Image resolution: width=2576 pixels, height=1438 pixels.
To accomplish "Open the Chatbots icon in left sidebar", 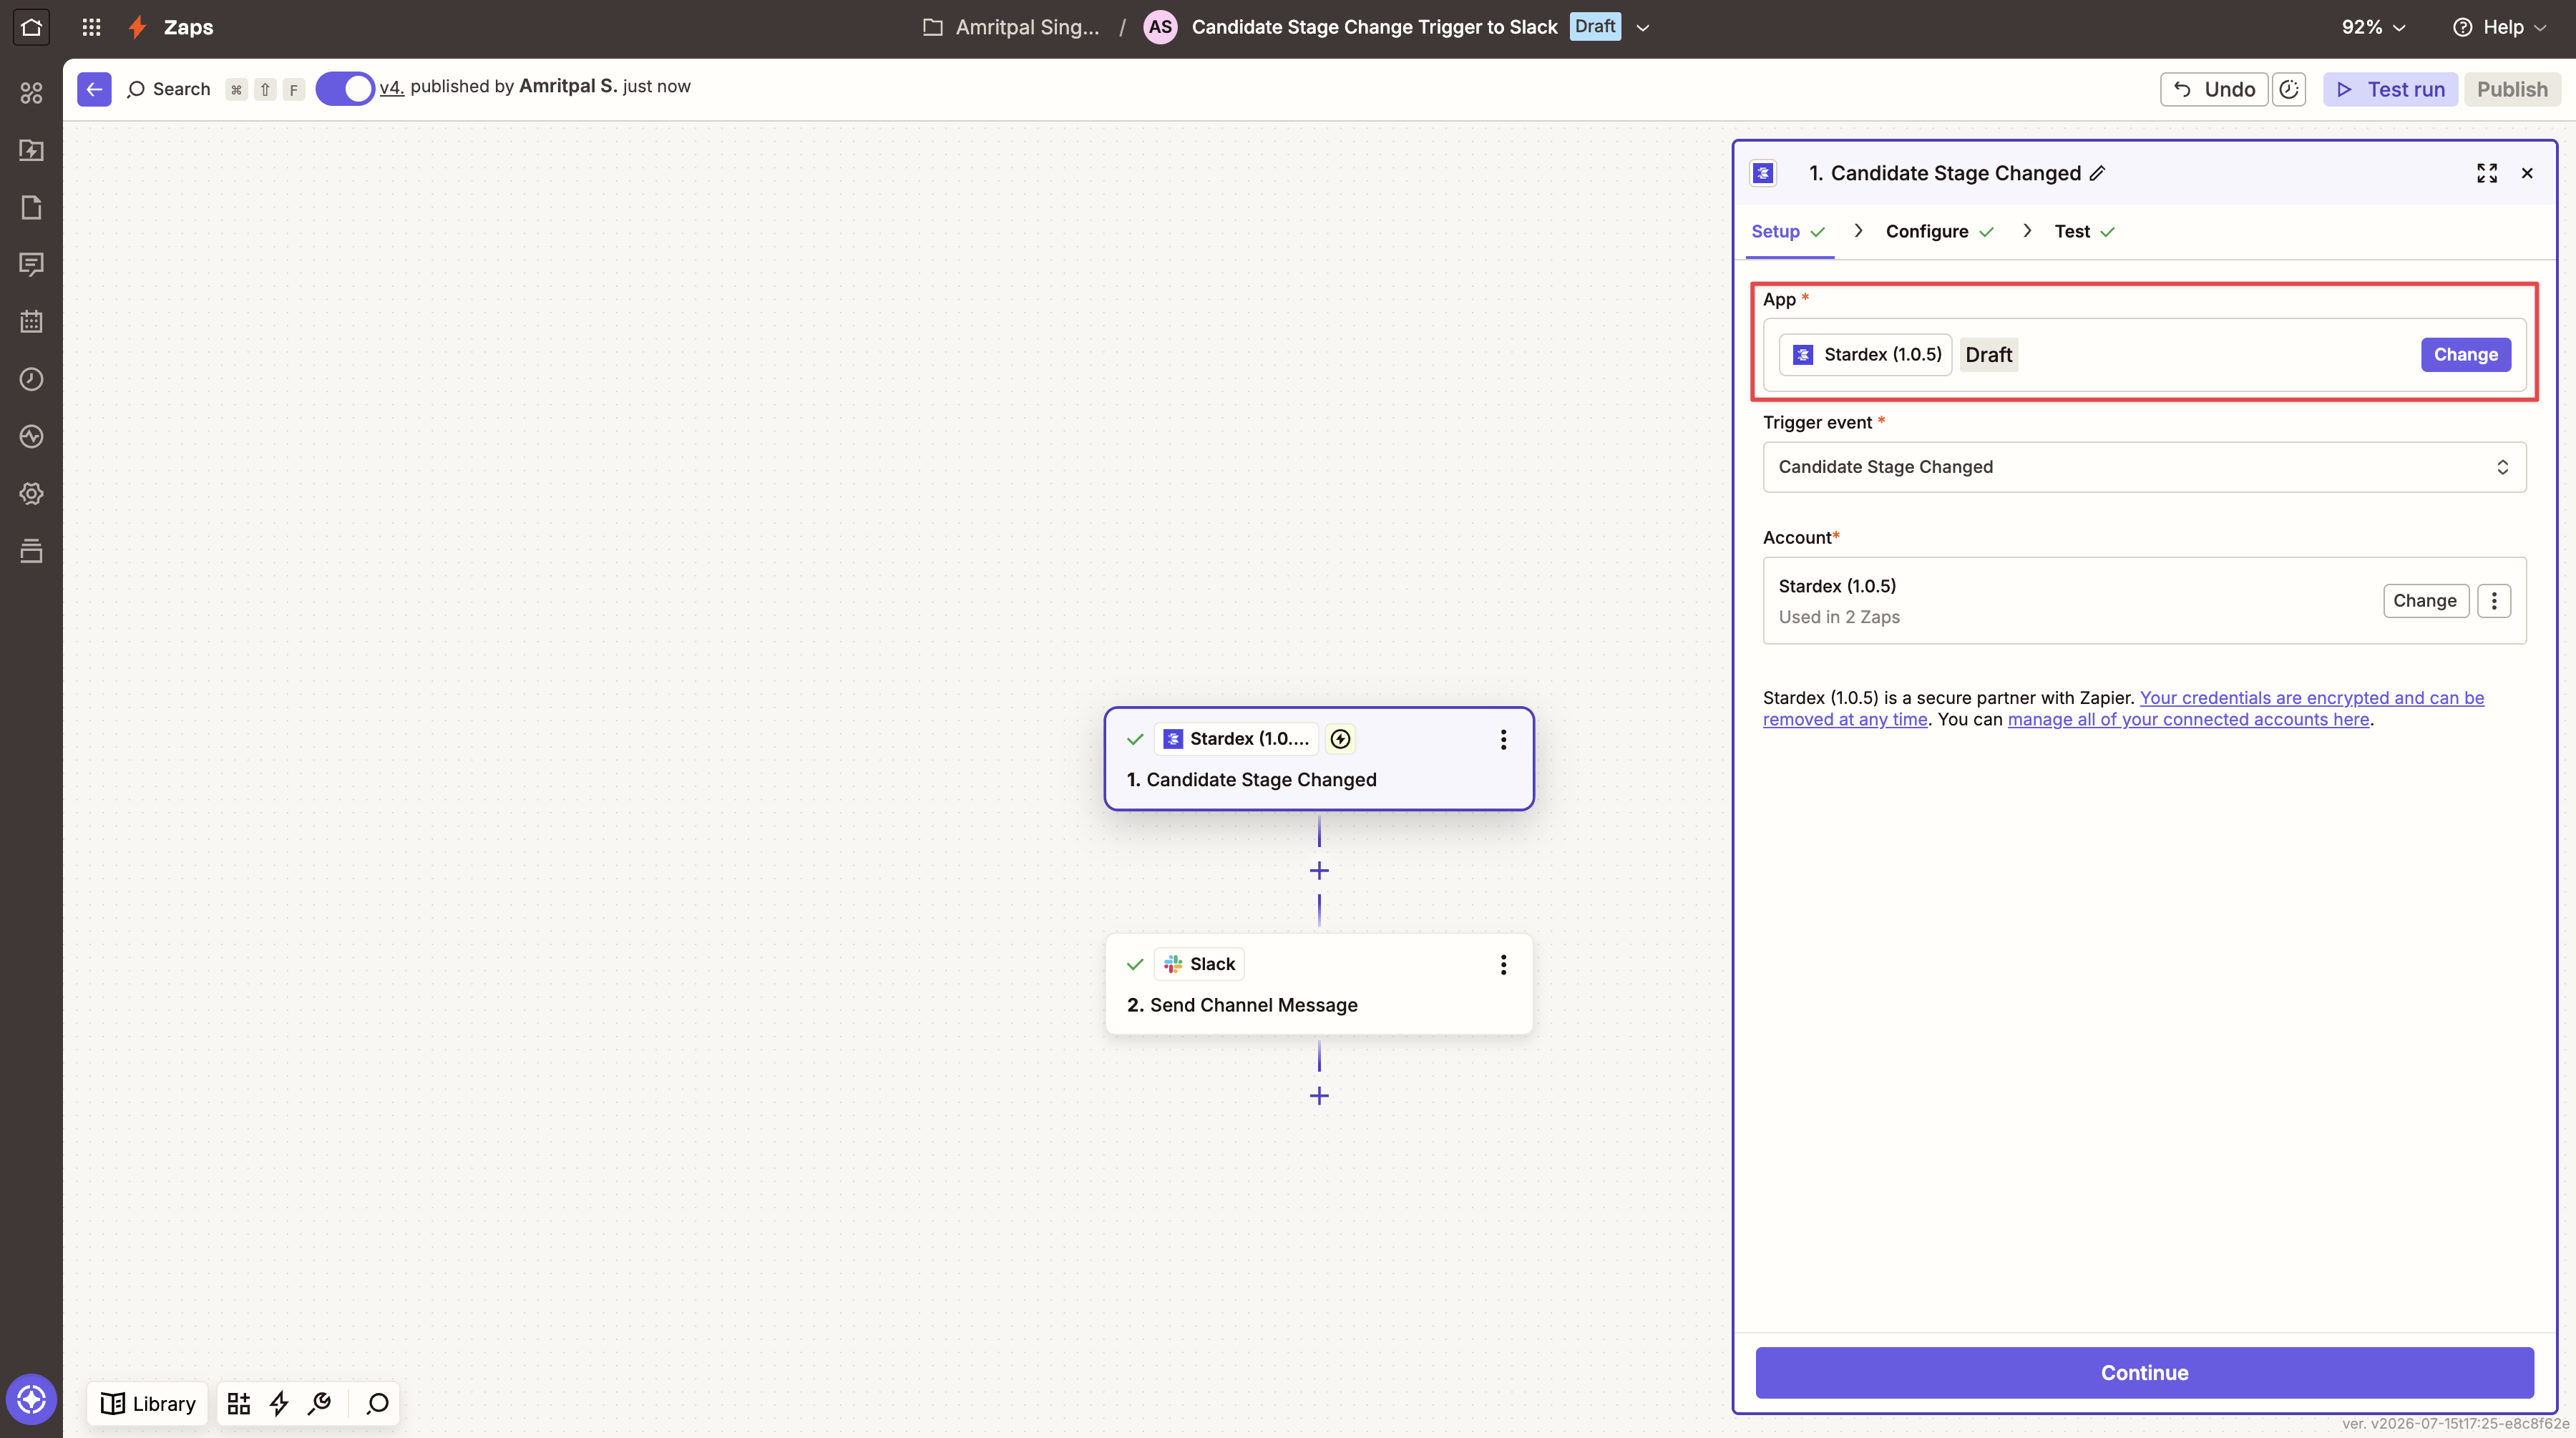I will [31, 264].
